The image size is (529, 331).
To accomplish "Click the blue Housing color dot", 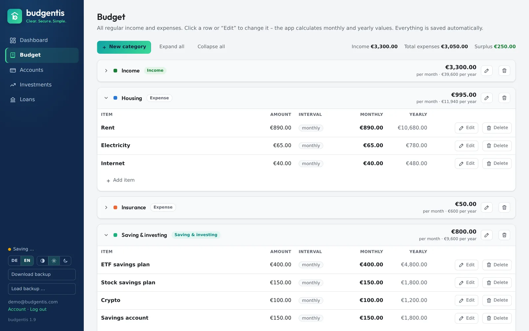I will tap(115, 98).
